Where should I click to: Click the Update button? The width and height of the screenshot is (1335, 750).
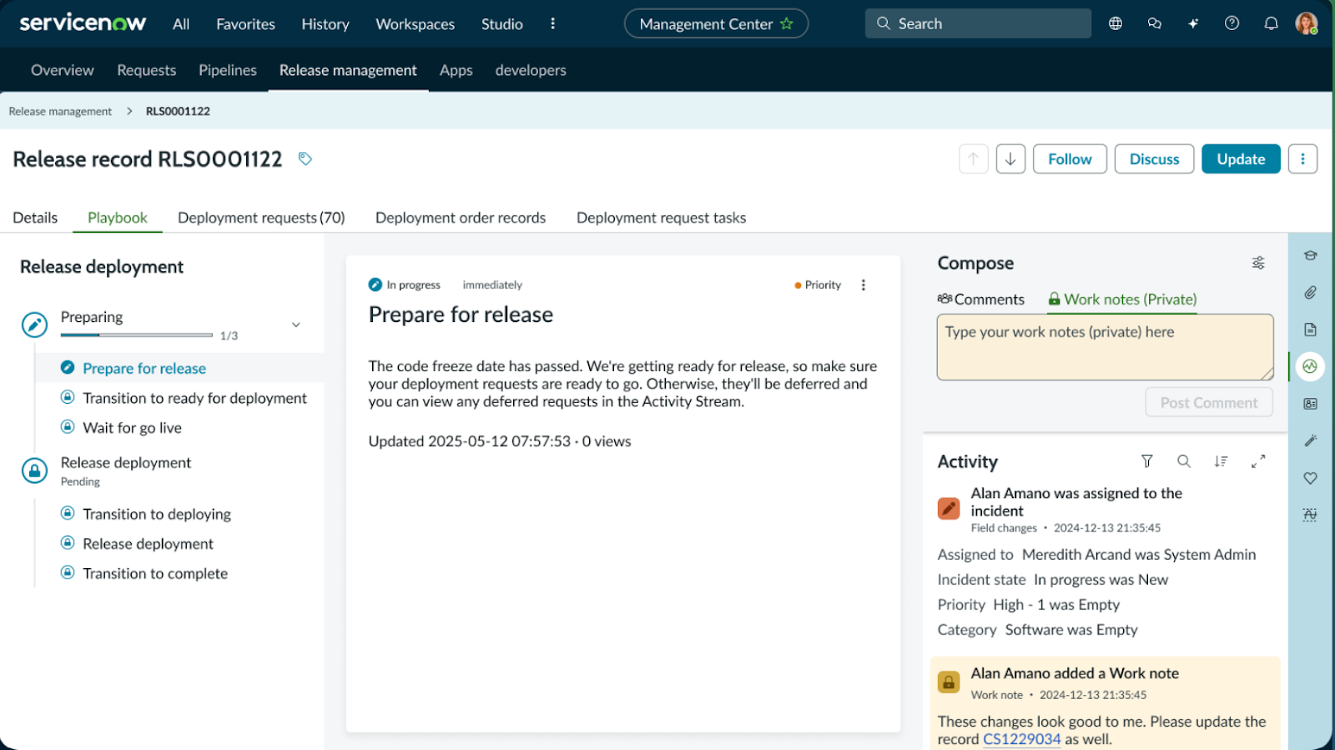1241,159
